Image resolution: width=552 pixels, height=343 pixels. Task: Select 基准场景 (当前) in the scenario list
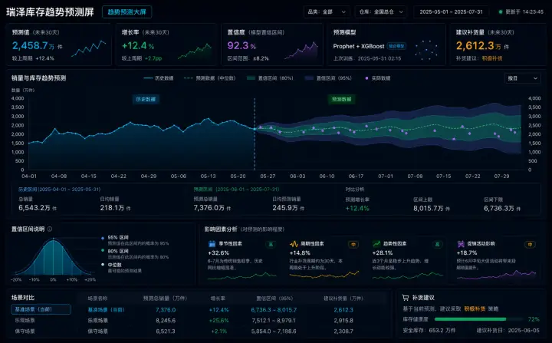click(x=41, y=309)
